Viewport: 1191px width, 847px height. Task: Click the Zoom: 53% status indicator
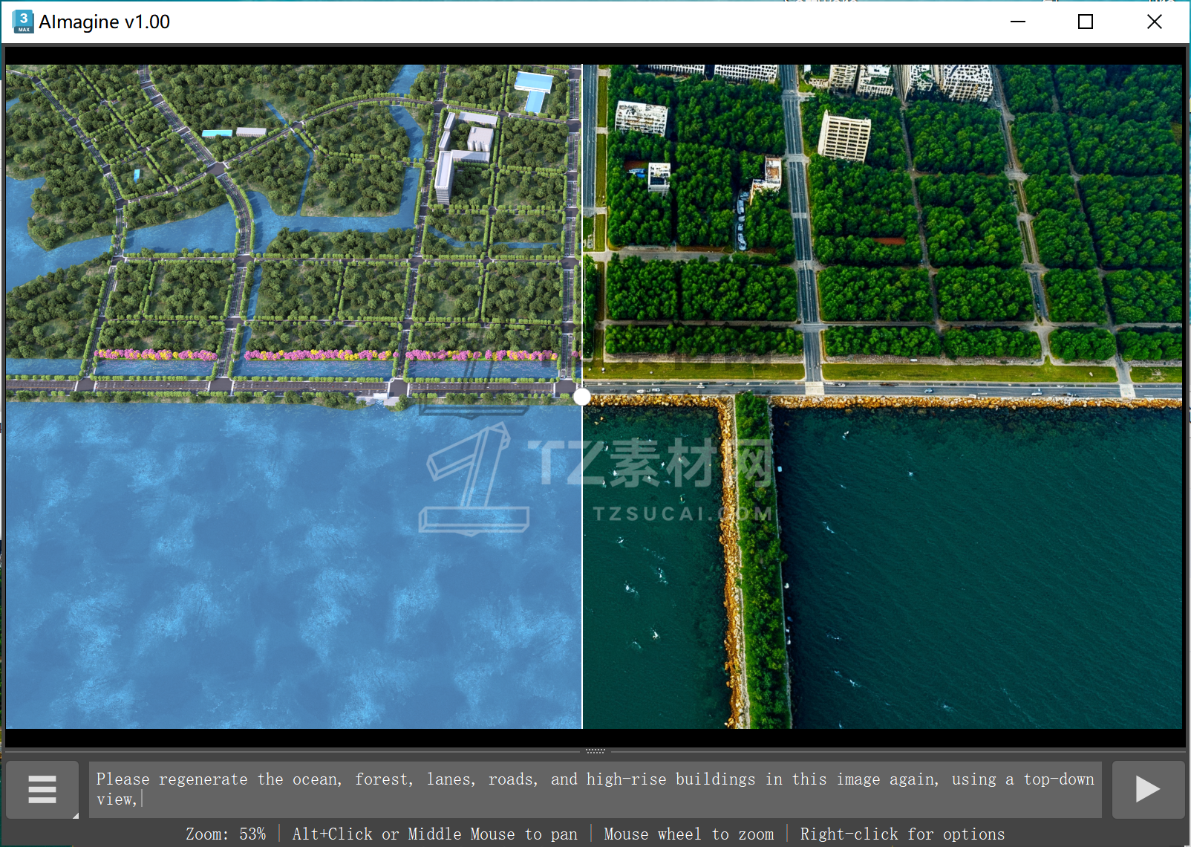pyautogui.click(x=226, y=834)
